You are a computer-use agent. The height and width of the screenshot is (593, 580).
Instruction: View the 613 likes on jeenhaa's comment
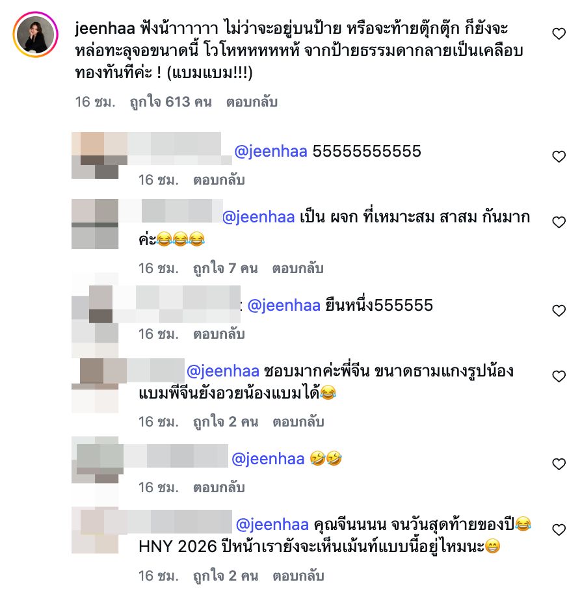170,102
